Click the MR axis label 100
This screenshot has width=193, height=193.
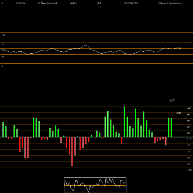(189, 108)
